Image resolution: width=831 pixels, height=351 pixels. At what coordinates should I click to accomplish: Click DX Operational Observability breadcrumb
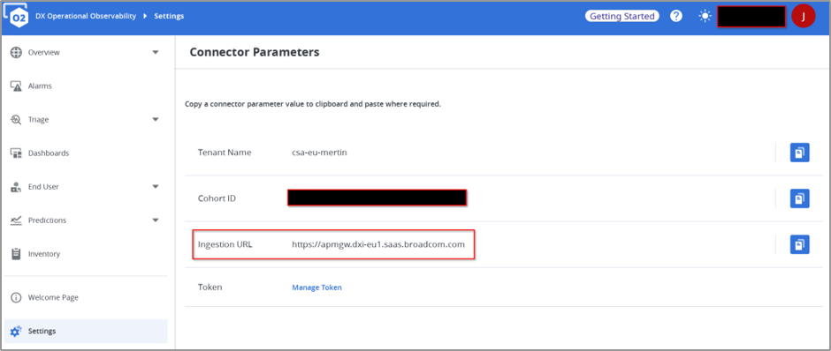86,17
